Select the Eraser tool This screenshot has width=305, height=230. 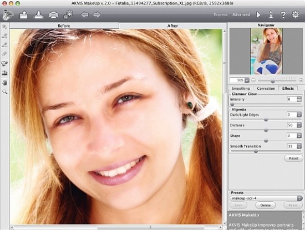(x=4, y=54)
